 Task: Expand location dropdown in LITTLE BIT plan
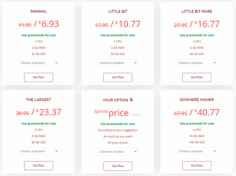coord(118,63)
